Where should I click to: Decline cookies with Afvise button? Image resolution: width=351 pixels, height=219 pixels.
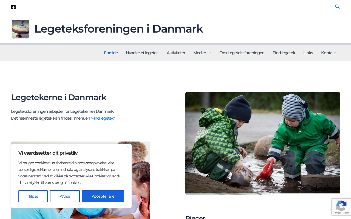[x=65, y=196]
